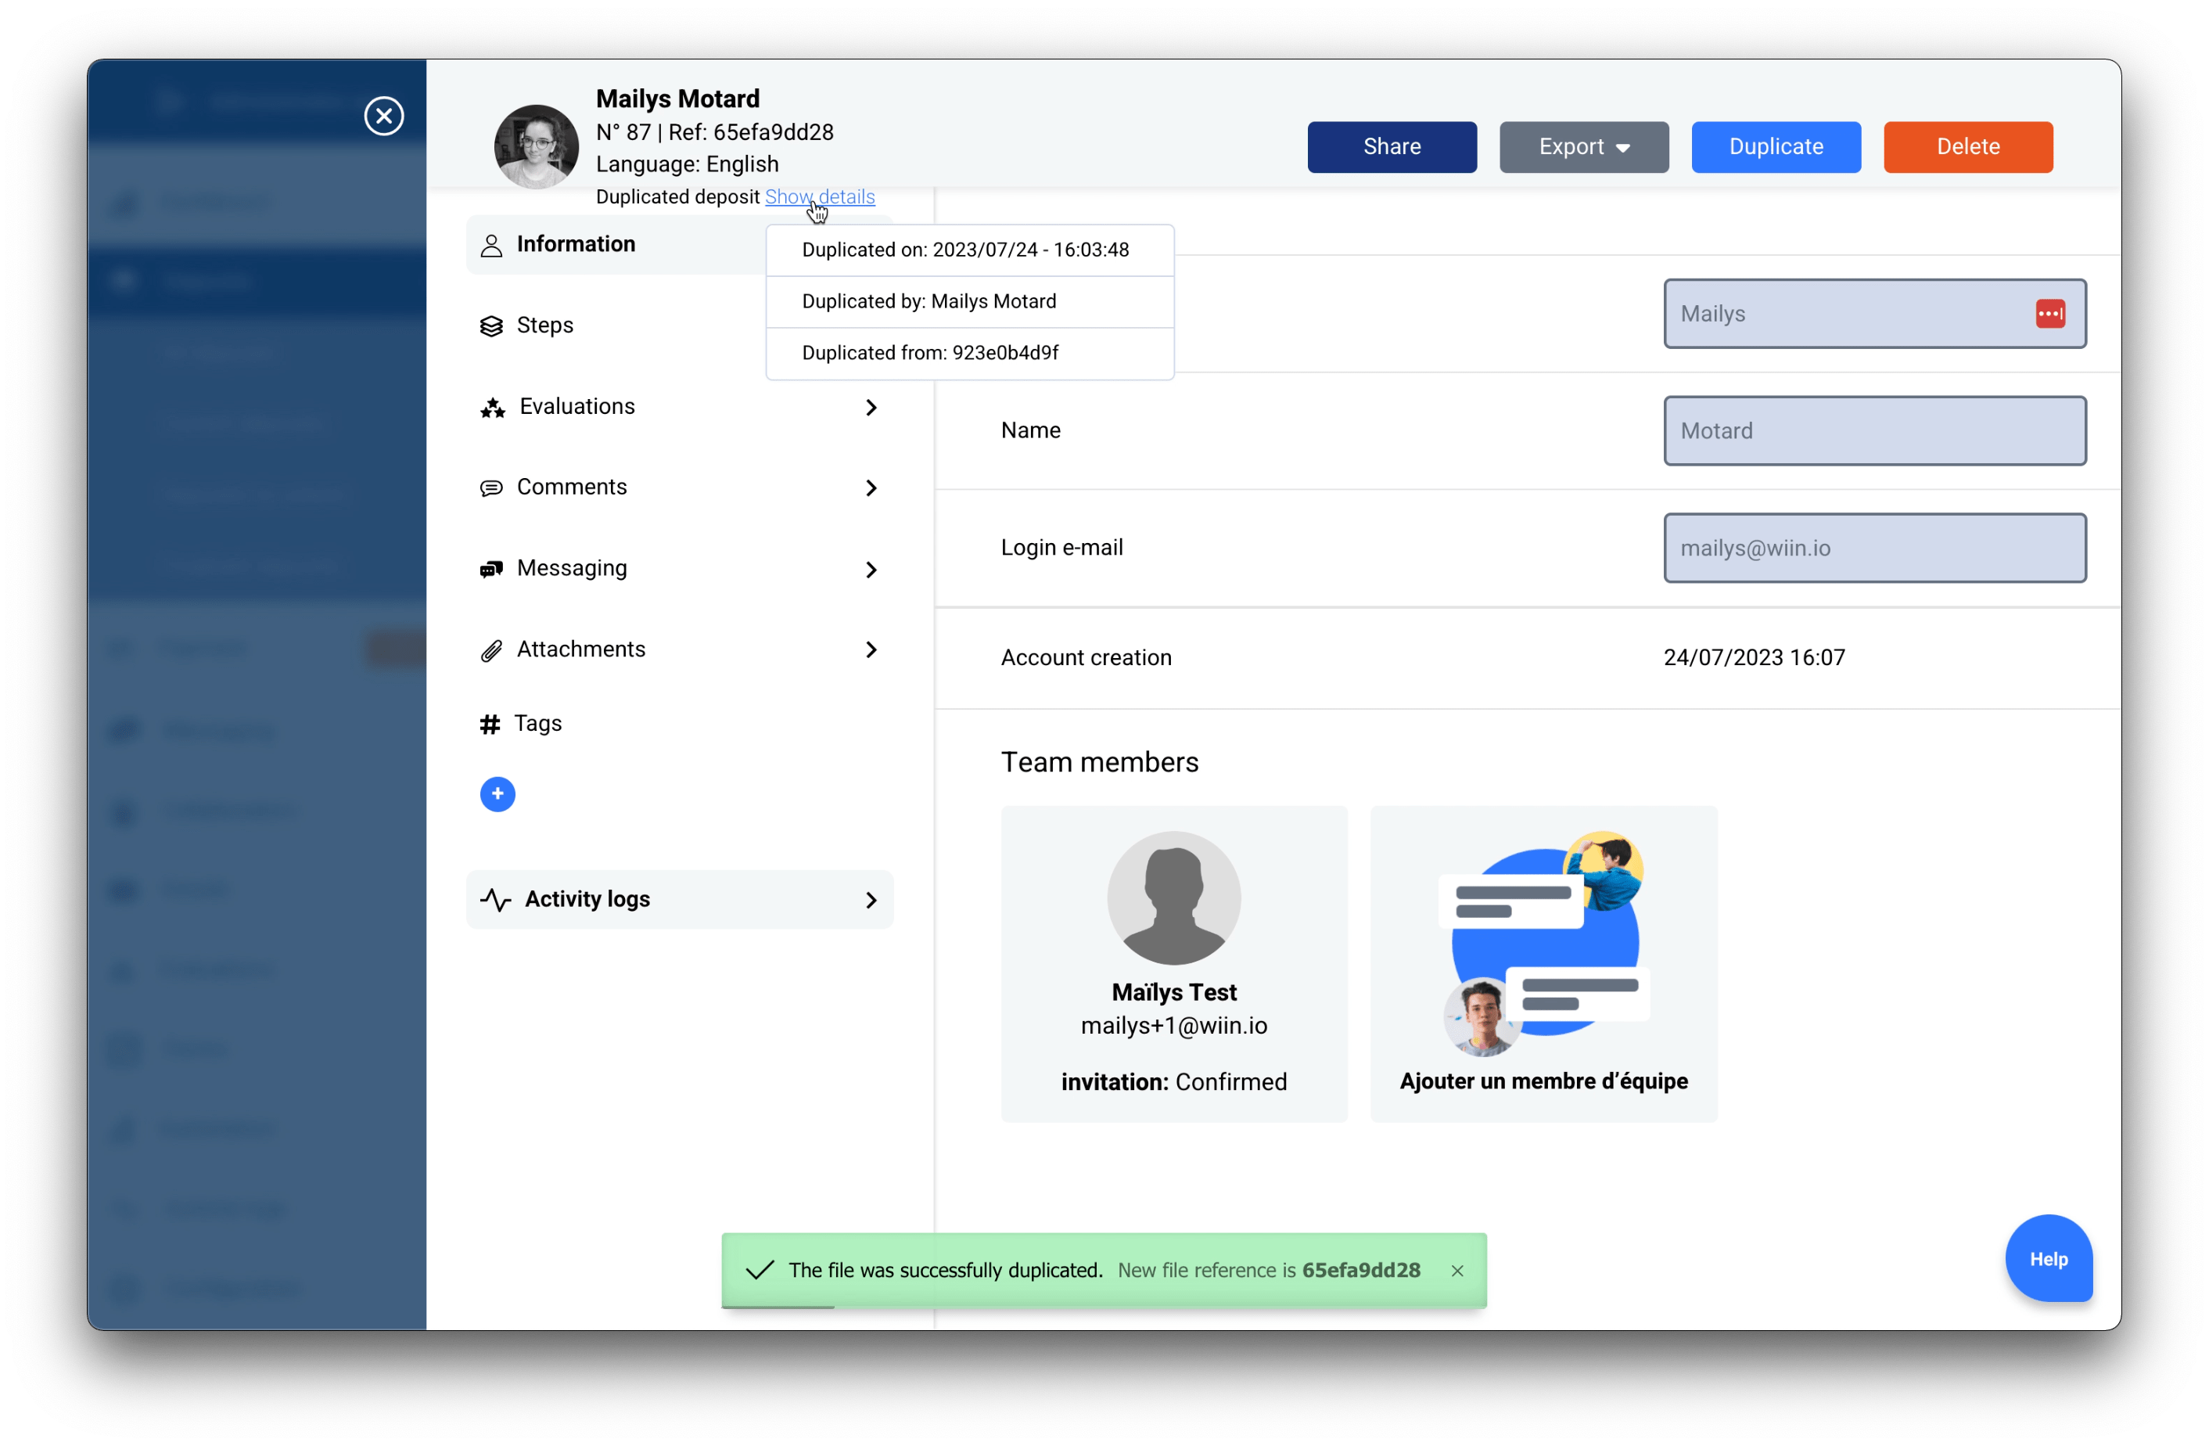
Task: Expand the Evaluations chevron
Action: coord(870,407)
